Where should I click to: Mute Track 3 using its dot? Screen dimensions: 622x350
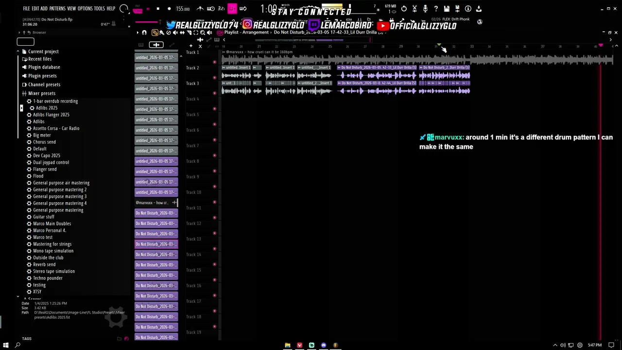[215, 93]
